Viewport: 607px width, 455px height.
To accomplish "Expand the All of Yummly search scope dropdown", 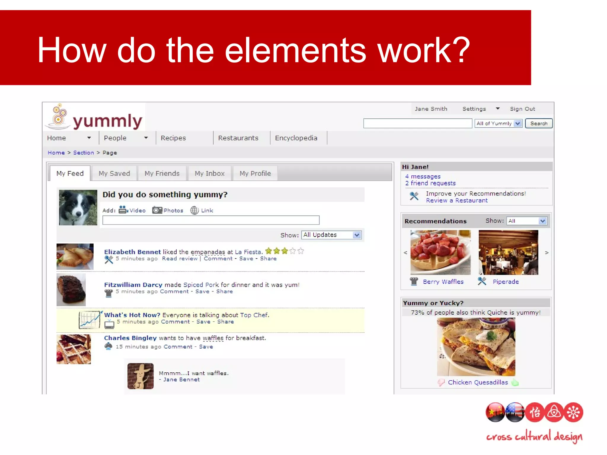I will coord(517,124).
